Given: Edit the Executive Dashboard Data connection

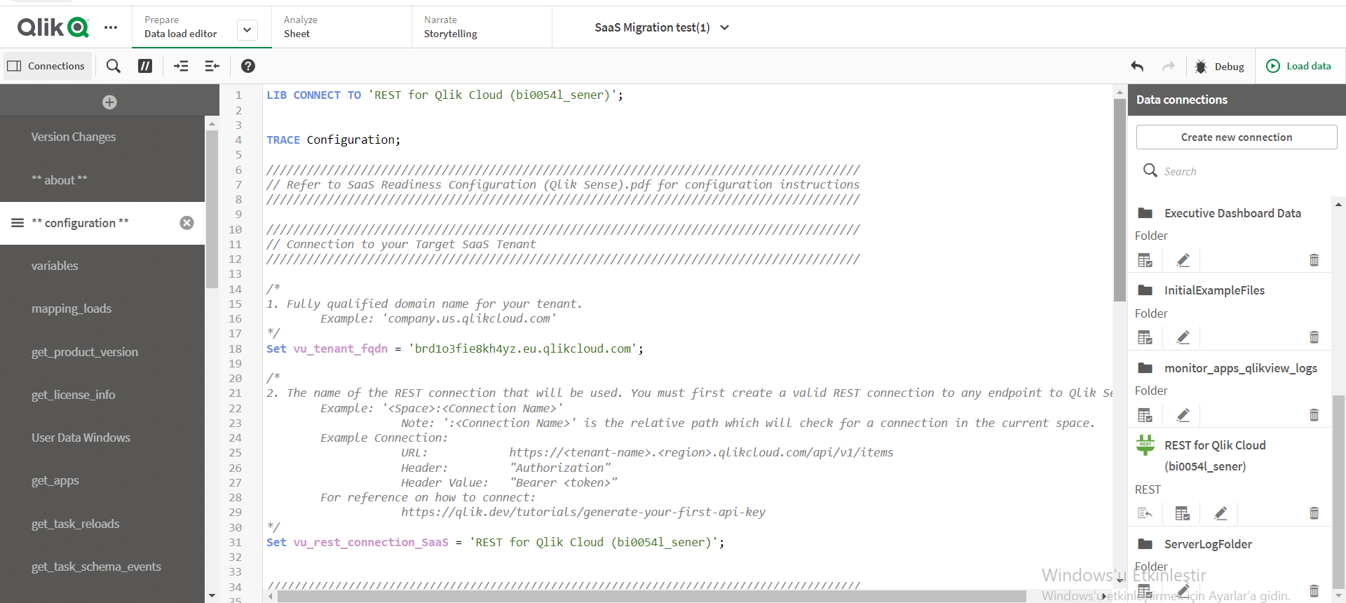Looking at the screenshot, I should (x=1183, y=260).
